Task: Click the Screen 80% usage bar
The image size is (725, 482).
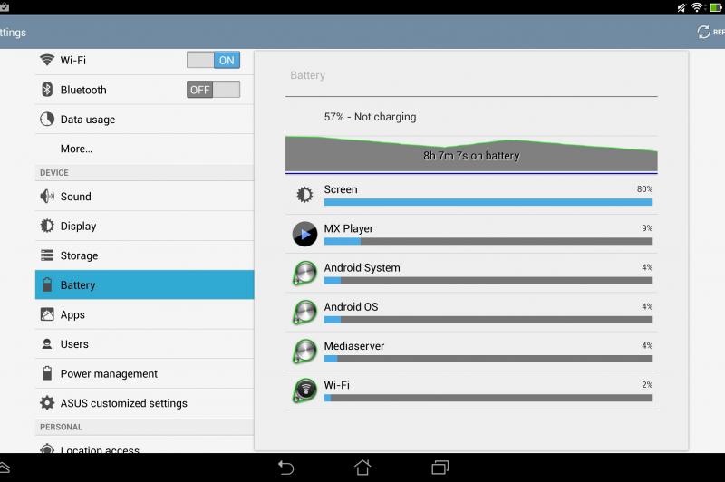Action: (488, 202)
